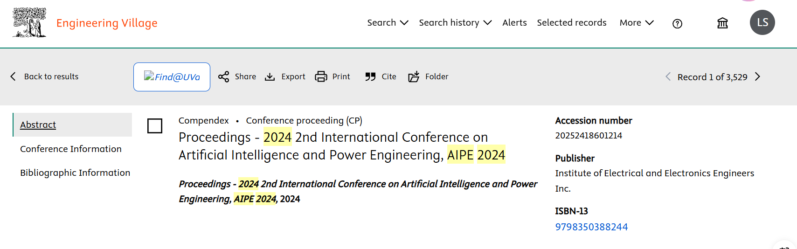The image size is (797, 249).
Task: Click the Export download icon
Action: coord(270,76)
